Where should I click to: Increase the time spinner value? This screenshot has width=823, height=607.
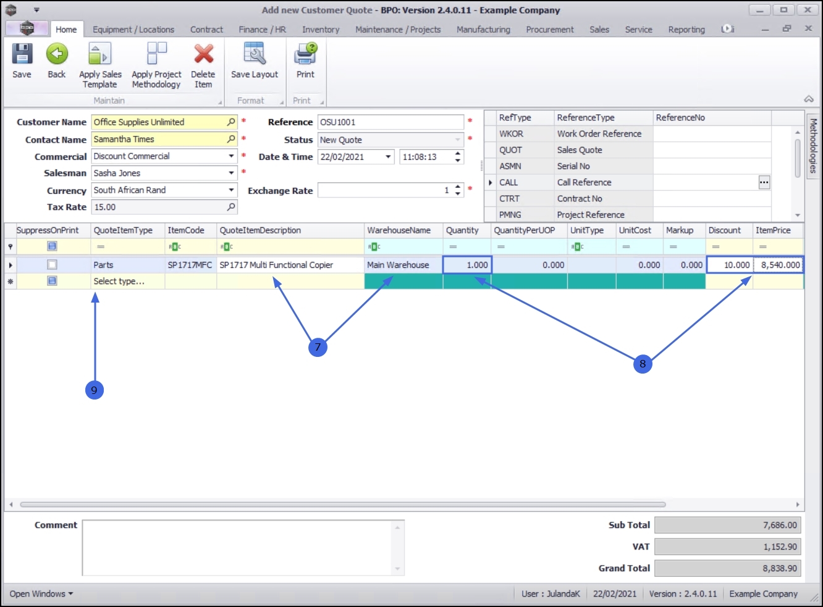point(458,153)
